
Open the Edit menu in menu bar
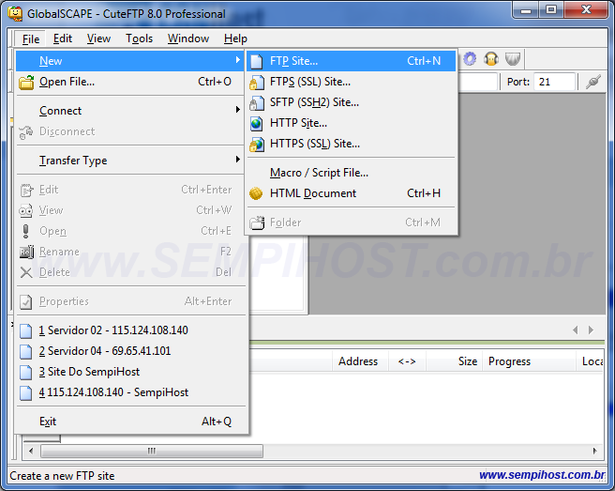tap(63, 38)
